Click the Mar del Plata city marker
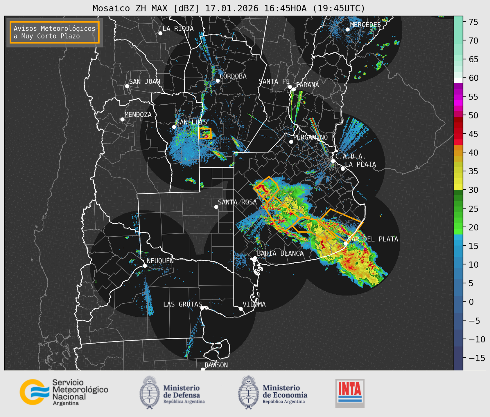This screenshot has width=490, height=417. (346, 243)
